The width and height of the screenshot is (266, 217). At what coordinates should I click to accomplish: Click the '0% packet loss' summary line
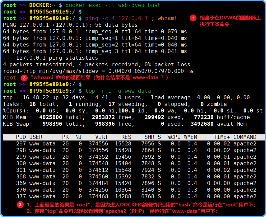click(96, 65)
